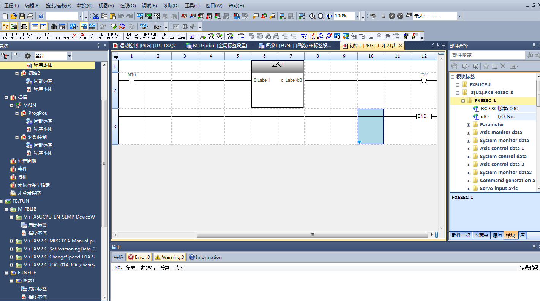The height and width of the screenshot is (301, 540).
Task: Toggle Warning filter in output panel
Action: [x=169, y=257]
